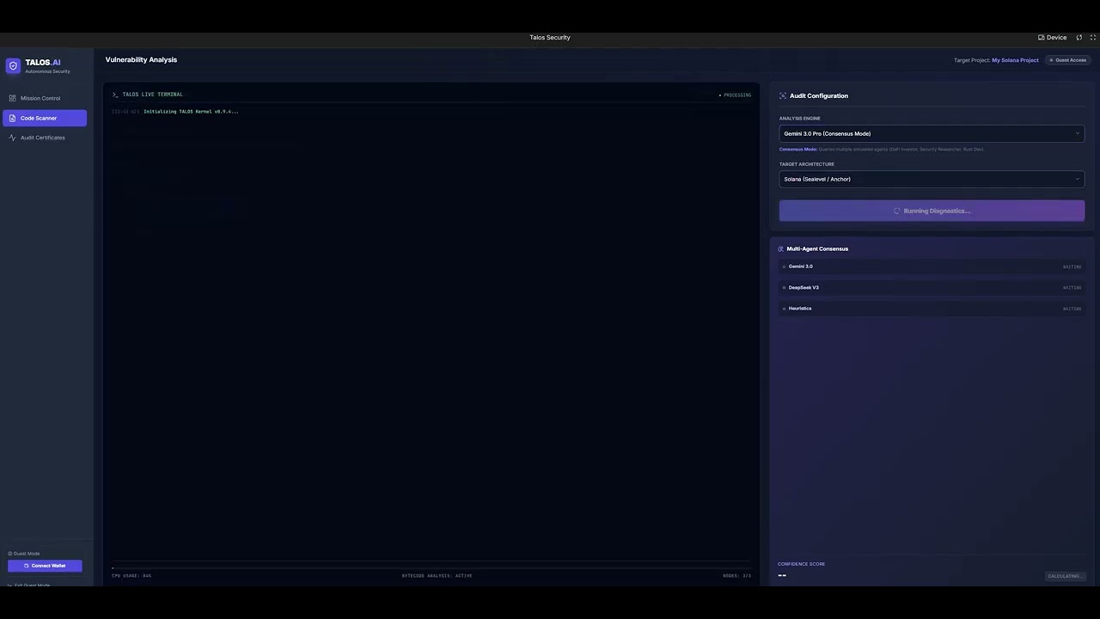Screen dimensions: 1100x619
Task: Click the fullscreen icon in the top bar
Action: pos(1093,38)
